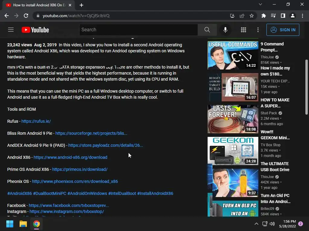Image resolution: width=309 pixels, height=231 pixels.
Task: Toggle the Chrome side panel icon
Action: 283,16
